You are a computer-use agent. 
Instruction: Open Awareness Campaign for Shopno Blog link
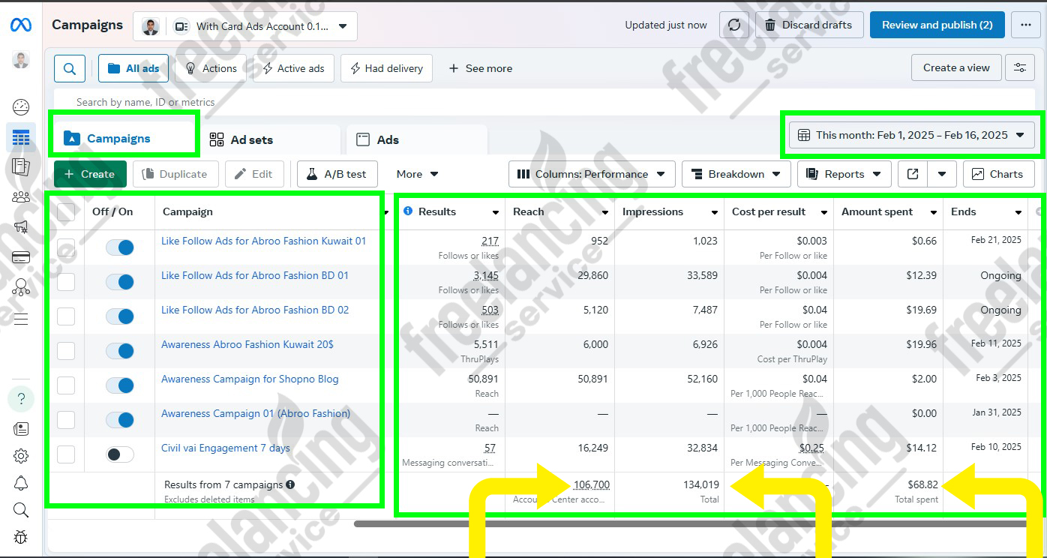tap(250, 379)
